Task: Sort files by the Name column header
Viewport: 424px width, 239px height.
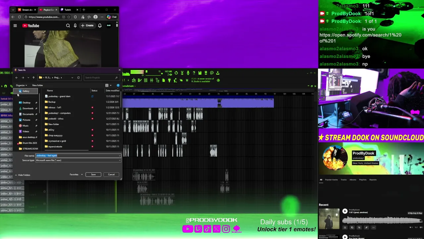Action: [x=50, y=91]
